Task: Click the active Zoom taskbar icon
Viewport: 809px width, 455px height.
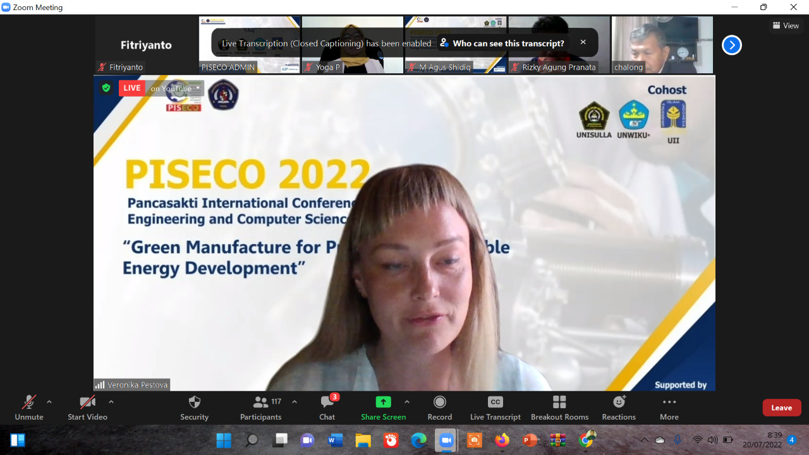Action: click(x=446, y=440)
